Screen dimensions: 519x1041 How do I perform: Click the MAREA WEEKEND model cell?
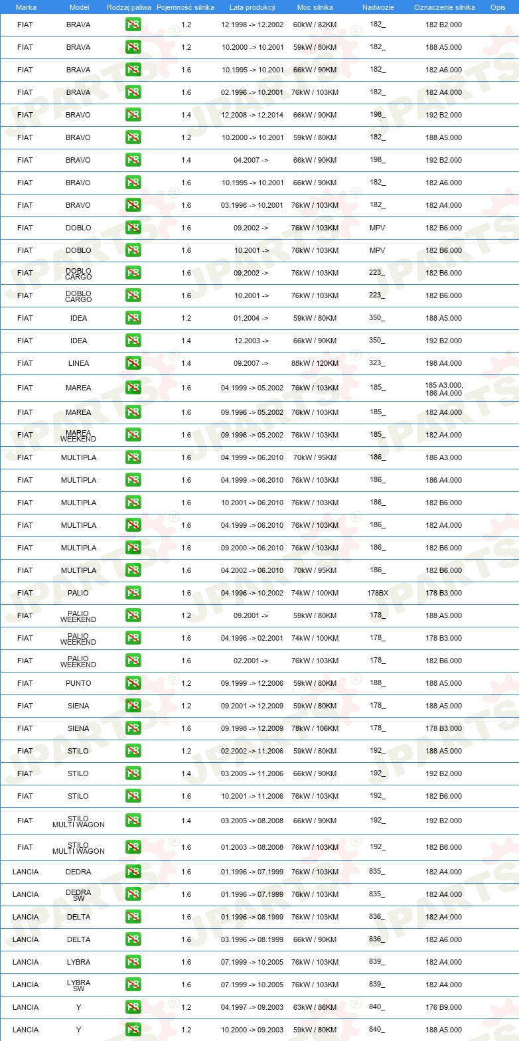point(78,436)
